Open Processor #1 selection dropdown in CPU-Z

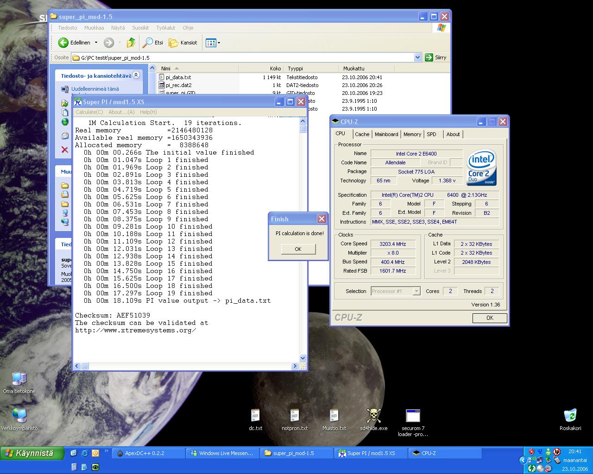point(416,291)
